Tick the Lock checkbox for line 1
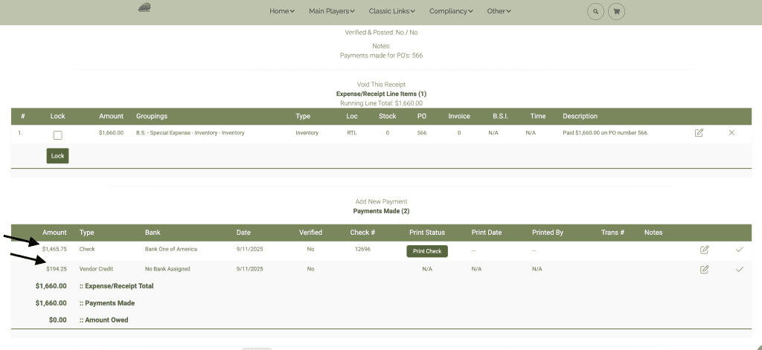Viewport: 762px width, 350px height. point(58,135)
